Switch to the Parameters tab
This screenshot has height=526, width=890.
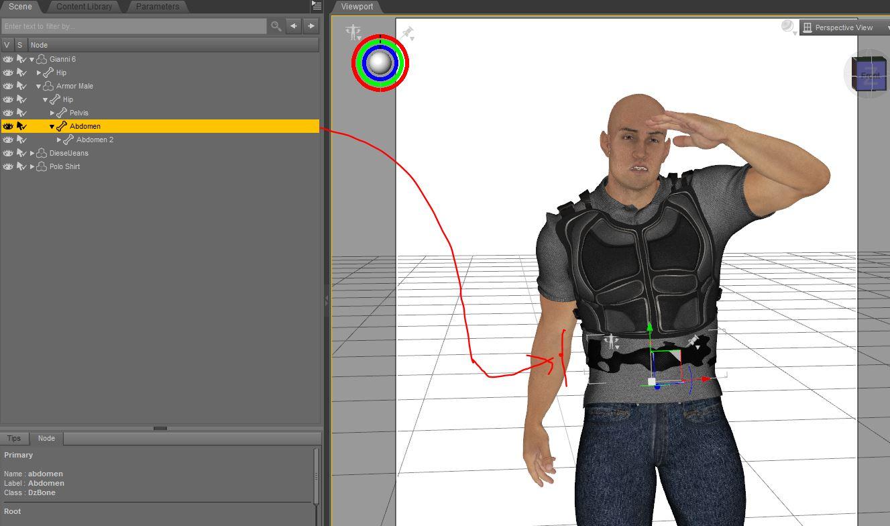(158, 6)
